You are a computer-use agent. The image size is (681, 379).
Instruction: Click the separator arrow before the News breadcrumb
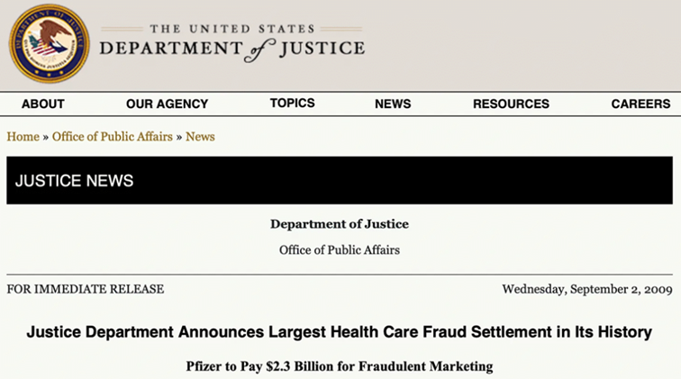(179, 137)
